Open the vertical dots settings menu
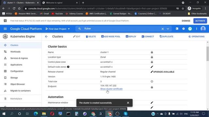This screenshot has width=209, height=117. point(197,29)
